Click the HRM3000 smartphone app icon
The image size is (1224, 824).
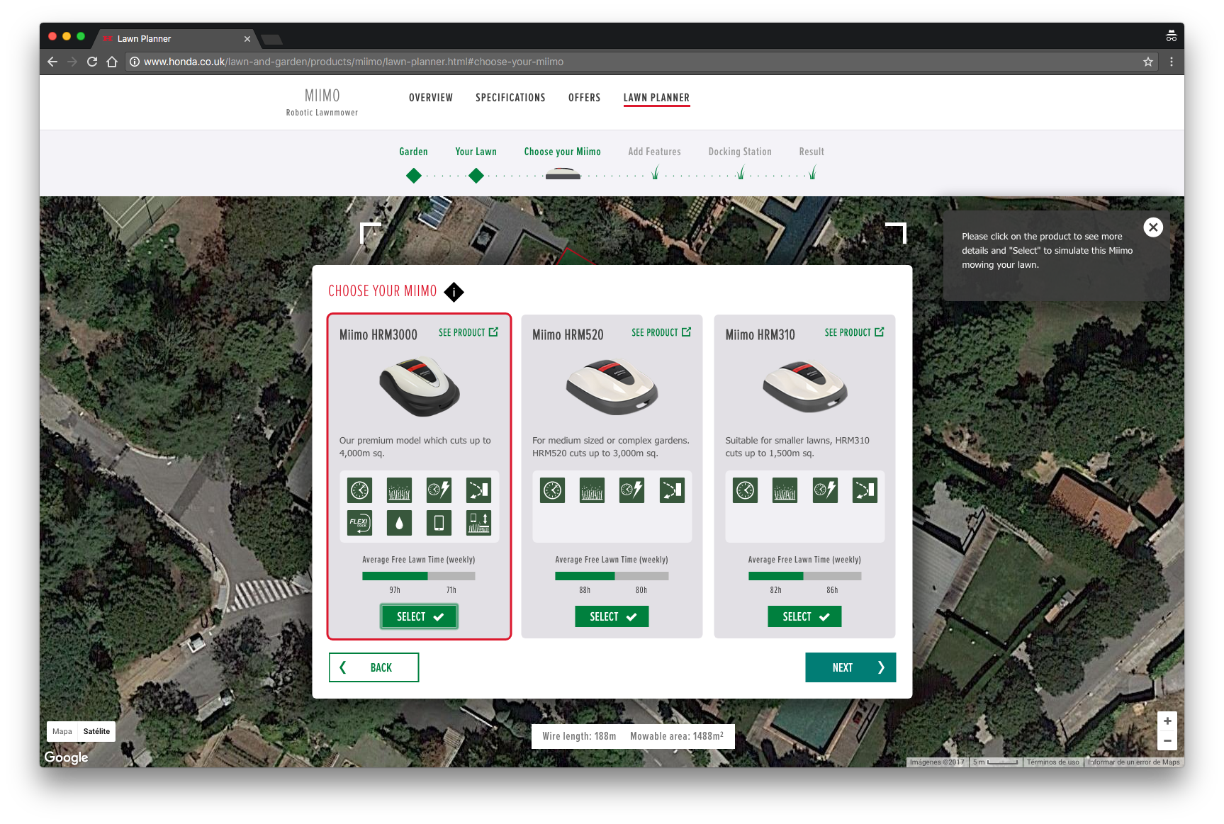click(439, 523)
